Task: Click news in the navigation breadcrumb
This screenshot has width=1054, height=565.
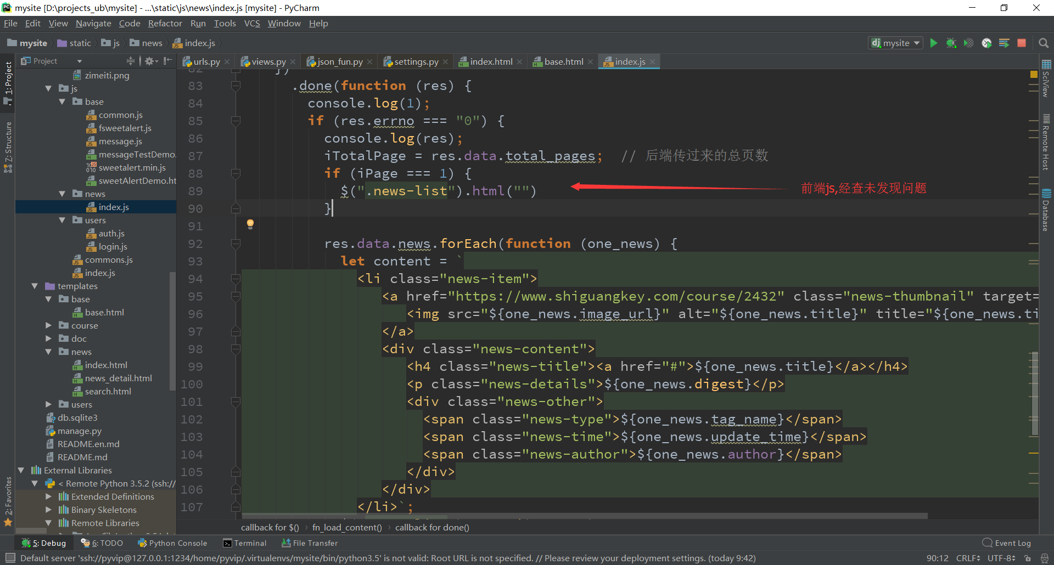Action: [146, 43]
